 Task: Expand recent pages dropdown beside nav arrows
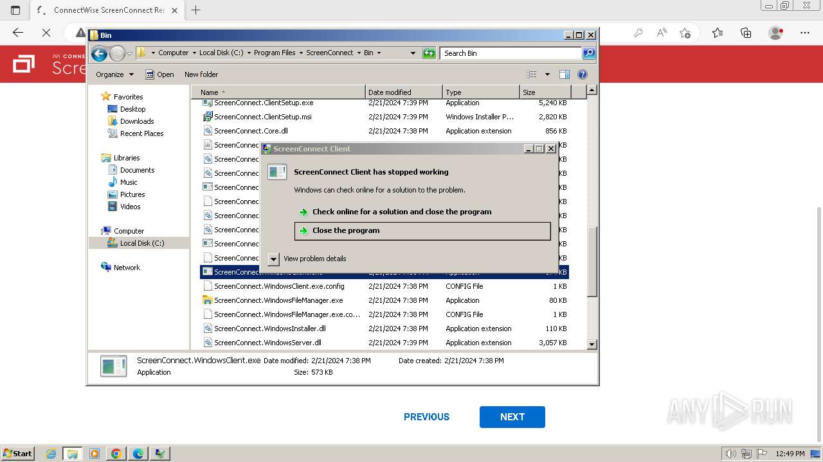click(x=129, y=53)
